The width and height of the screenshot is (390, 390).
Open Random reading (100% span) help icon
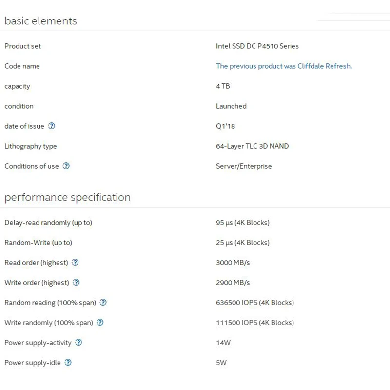click(x=103, y=302)
